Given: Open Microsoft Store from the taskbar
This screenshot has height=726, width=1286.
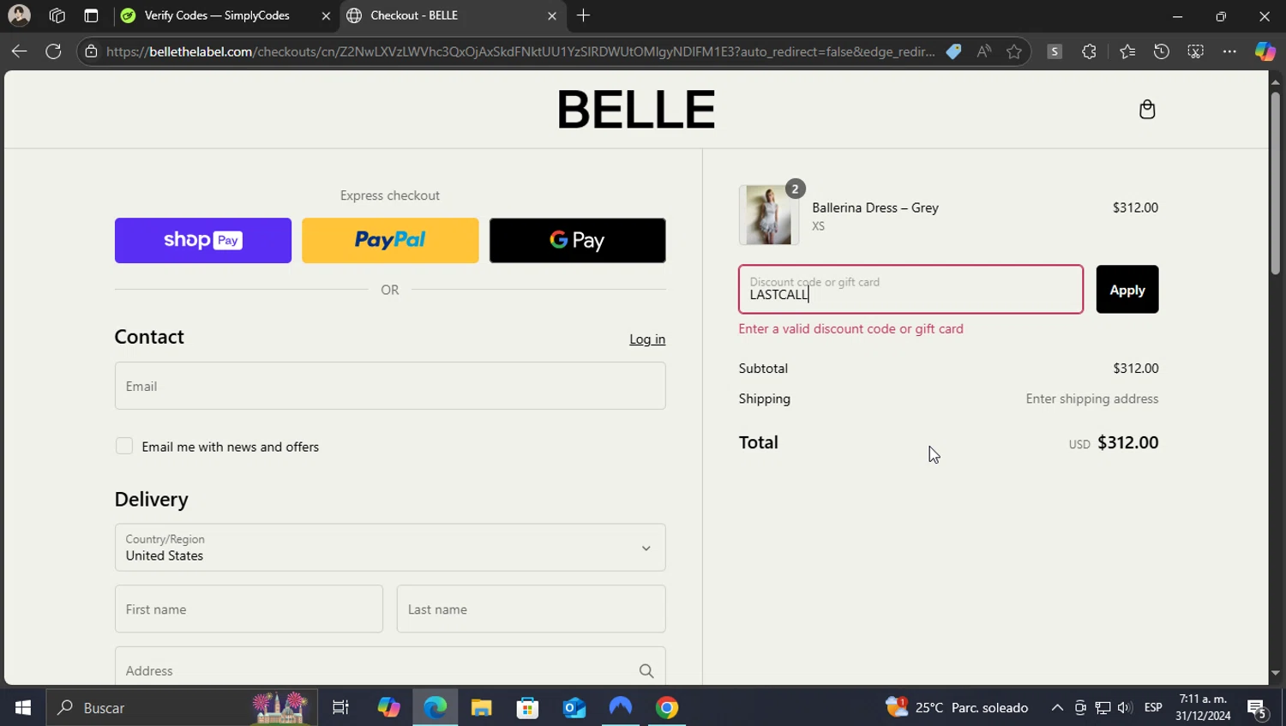Looking at the screenshot, I should [527, 707].
